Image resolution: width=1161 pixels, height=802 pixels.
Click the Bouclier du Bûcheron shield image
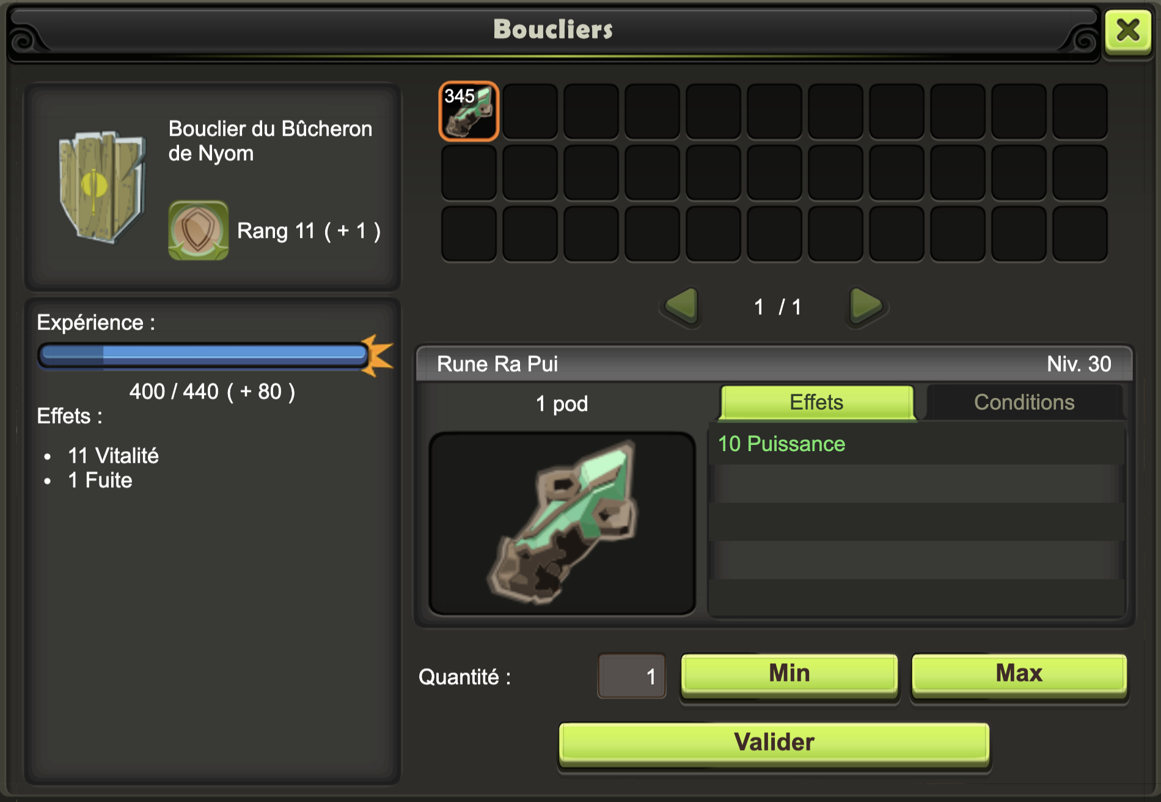102,186
